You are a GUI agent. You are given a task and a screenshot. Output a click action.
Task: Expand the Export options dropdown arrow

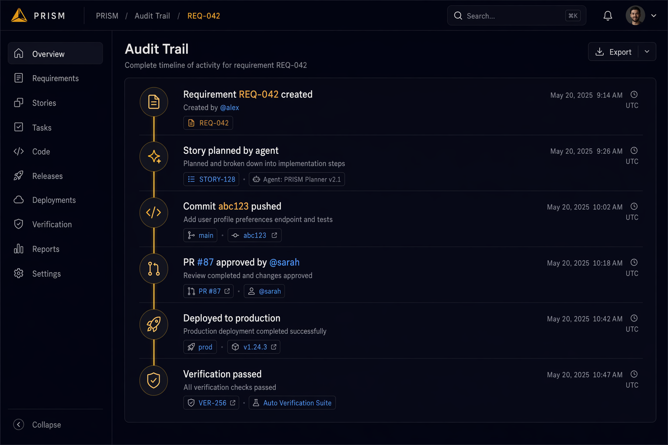coord(647,52)
